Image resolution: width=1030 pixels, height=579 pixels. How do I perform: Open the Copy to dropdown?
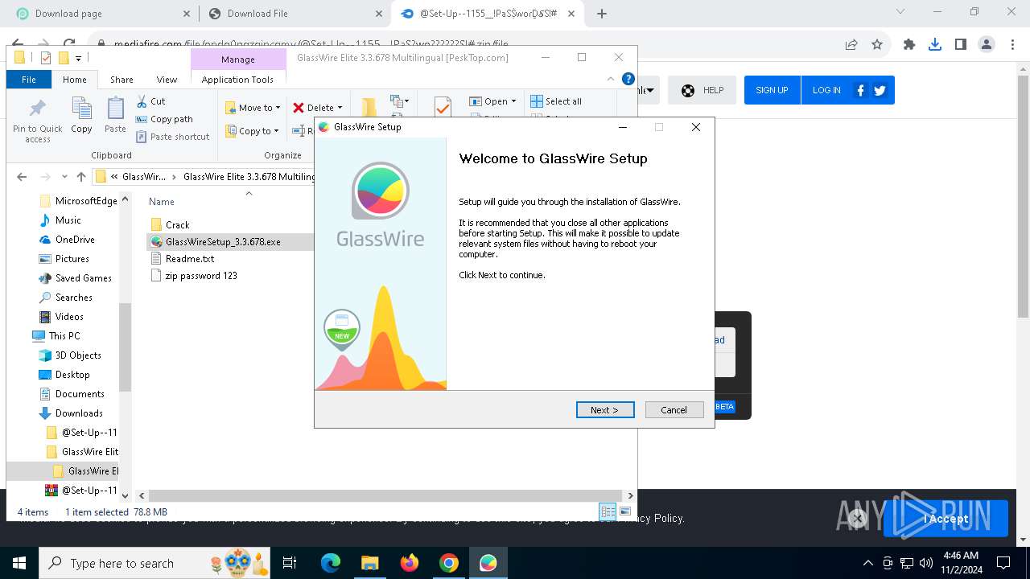click(x=253, y=131)
